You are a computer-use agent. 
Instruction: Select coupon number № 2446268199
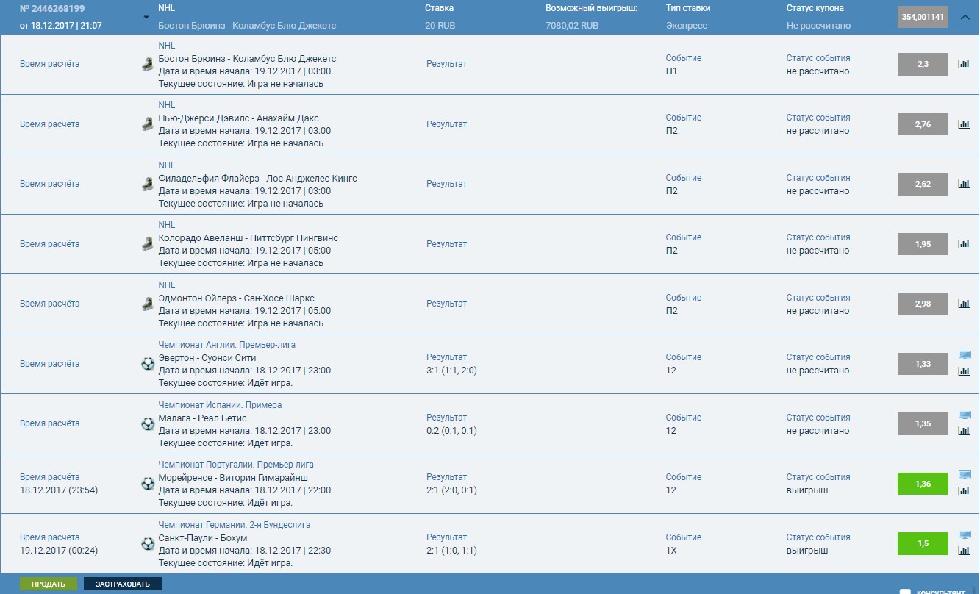[52, 9]
